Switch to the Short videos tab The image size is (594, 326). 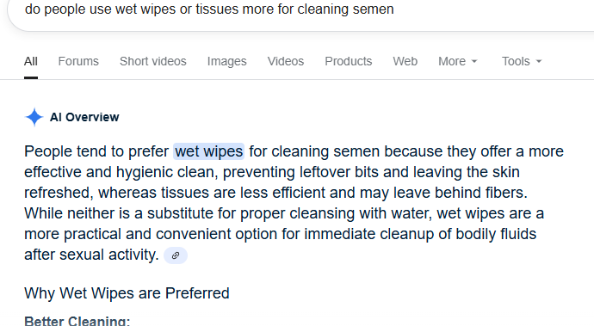tap(153, 61)
